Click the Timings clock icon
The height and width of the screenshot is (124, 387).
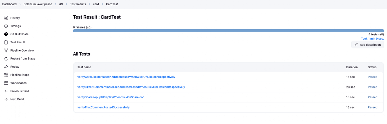pyautogui.click(x=6, y=26)
